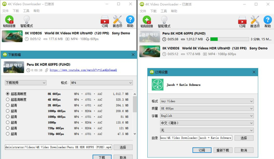Open Smart Mode lightbulb in right window
The image size is (274, 159).
pyautogui.click(x=164, y=20)
